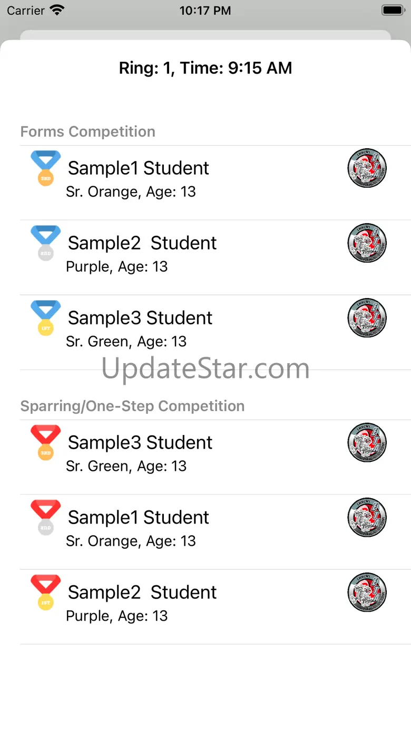This screenshot has width=411, height=732.
Task: Select Sample3 Student name in Sparring section
Action: 140,442
